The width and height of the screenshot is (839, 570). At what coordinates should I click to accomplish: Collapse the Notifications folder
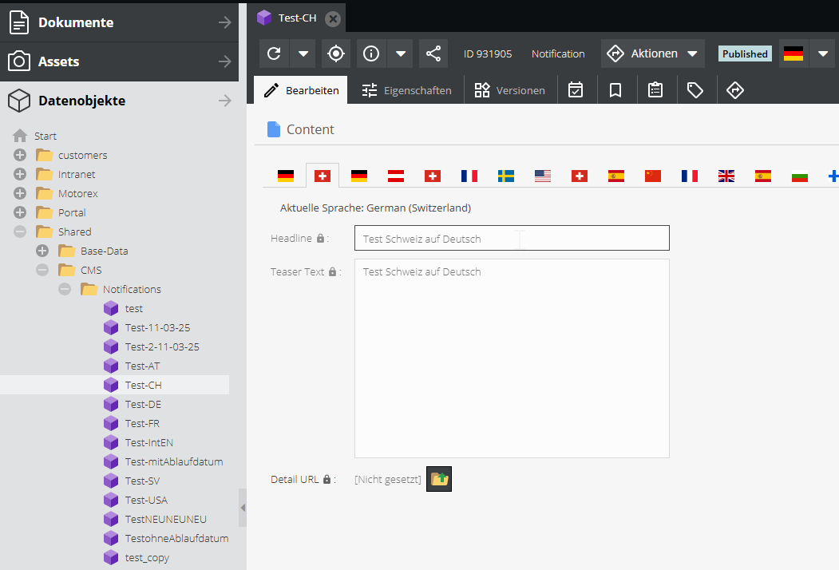coord(65,289)
